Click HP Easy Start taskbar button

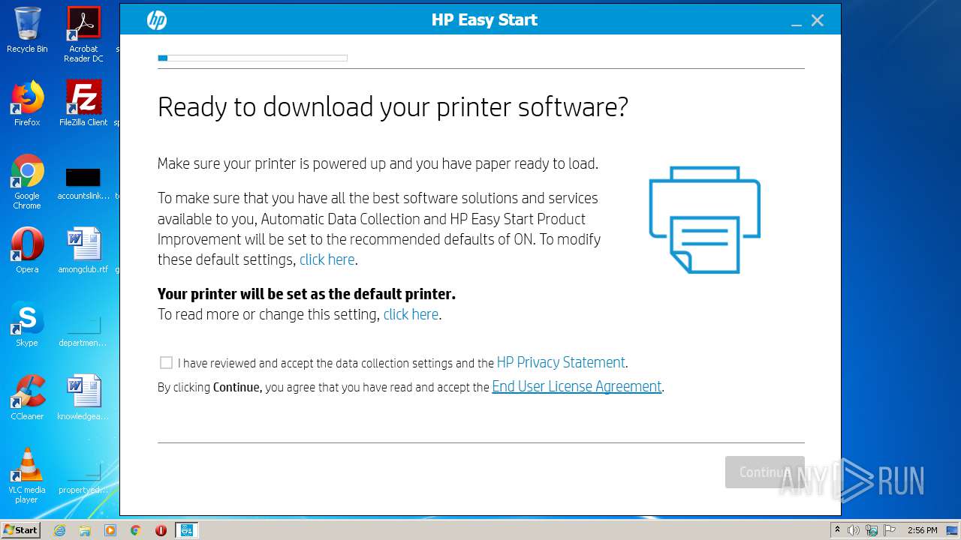pyautogui.click(x=187, y=530)
